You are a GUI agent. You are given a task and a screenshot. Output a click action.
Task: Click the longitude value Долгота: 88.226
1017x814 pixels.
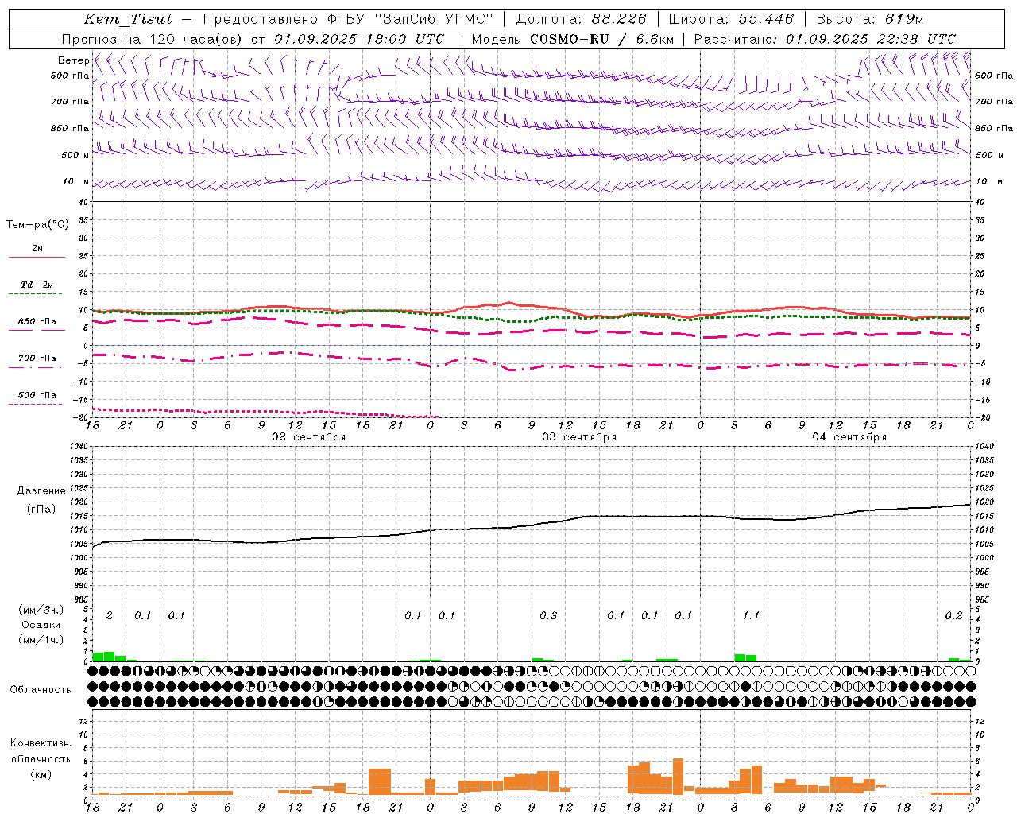581,19
